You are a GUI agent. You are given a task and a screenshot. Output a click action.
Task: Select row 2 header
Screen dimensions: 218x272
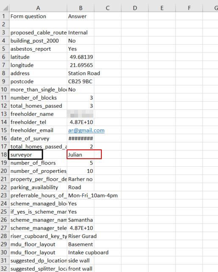click(5, 24)
